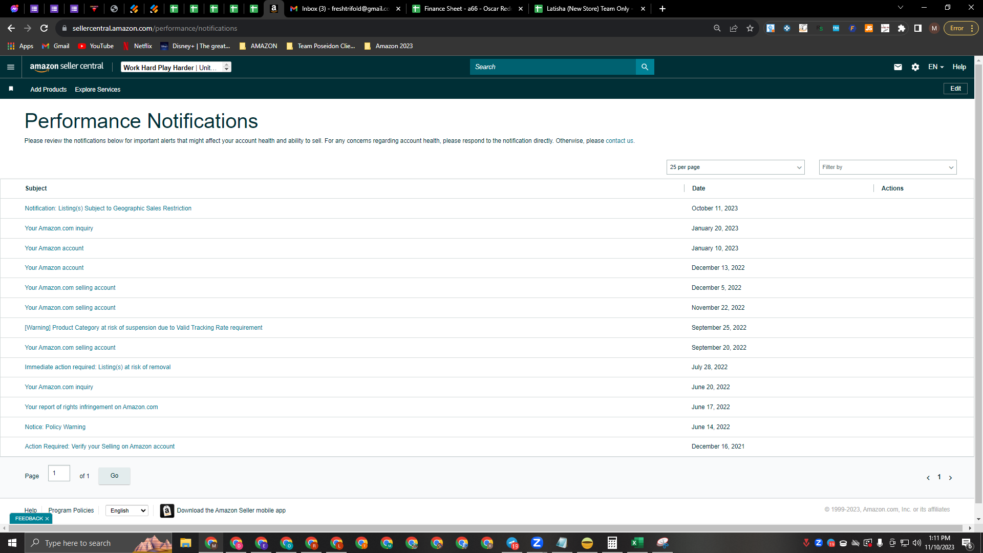Open Chrome profile avatar M

click(x=934, y=28)
